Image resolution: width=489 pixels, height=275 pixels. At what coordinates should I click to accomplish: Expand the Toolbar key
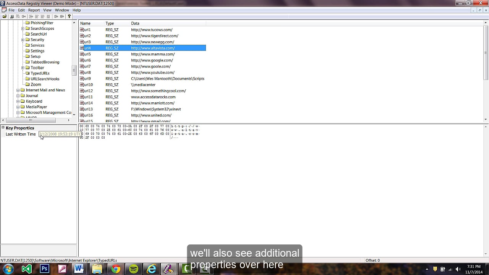click(x=23, y=68)
